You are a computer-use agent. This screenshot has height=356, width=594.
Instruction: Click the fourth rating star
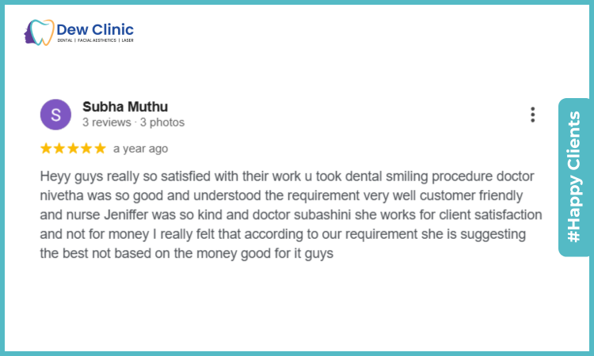click(86, 148)
